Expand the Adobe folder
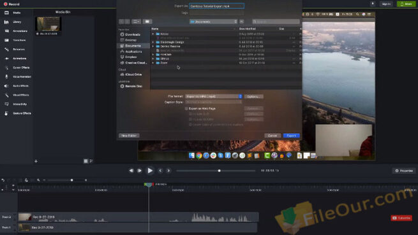 153,34
